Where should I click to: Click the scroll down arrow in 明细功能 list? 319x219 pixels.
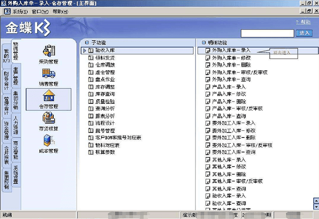(316, 207)
